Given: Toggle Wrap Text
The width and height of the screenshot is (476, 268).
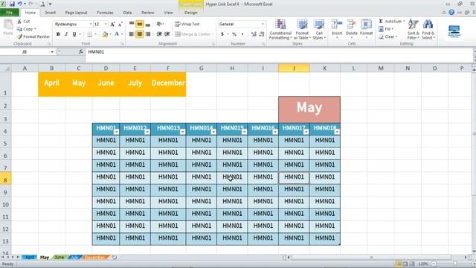Looking at the screenshot, I should [x=187, y=24].
